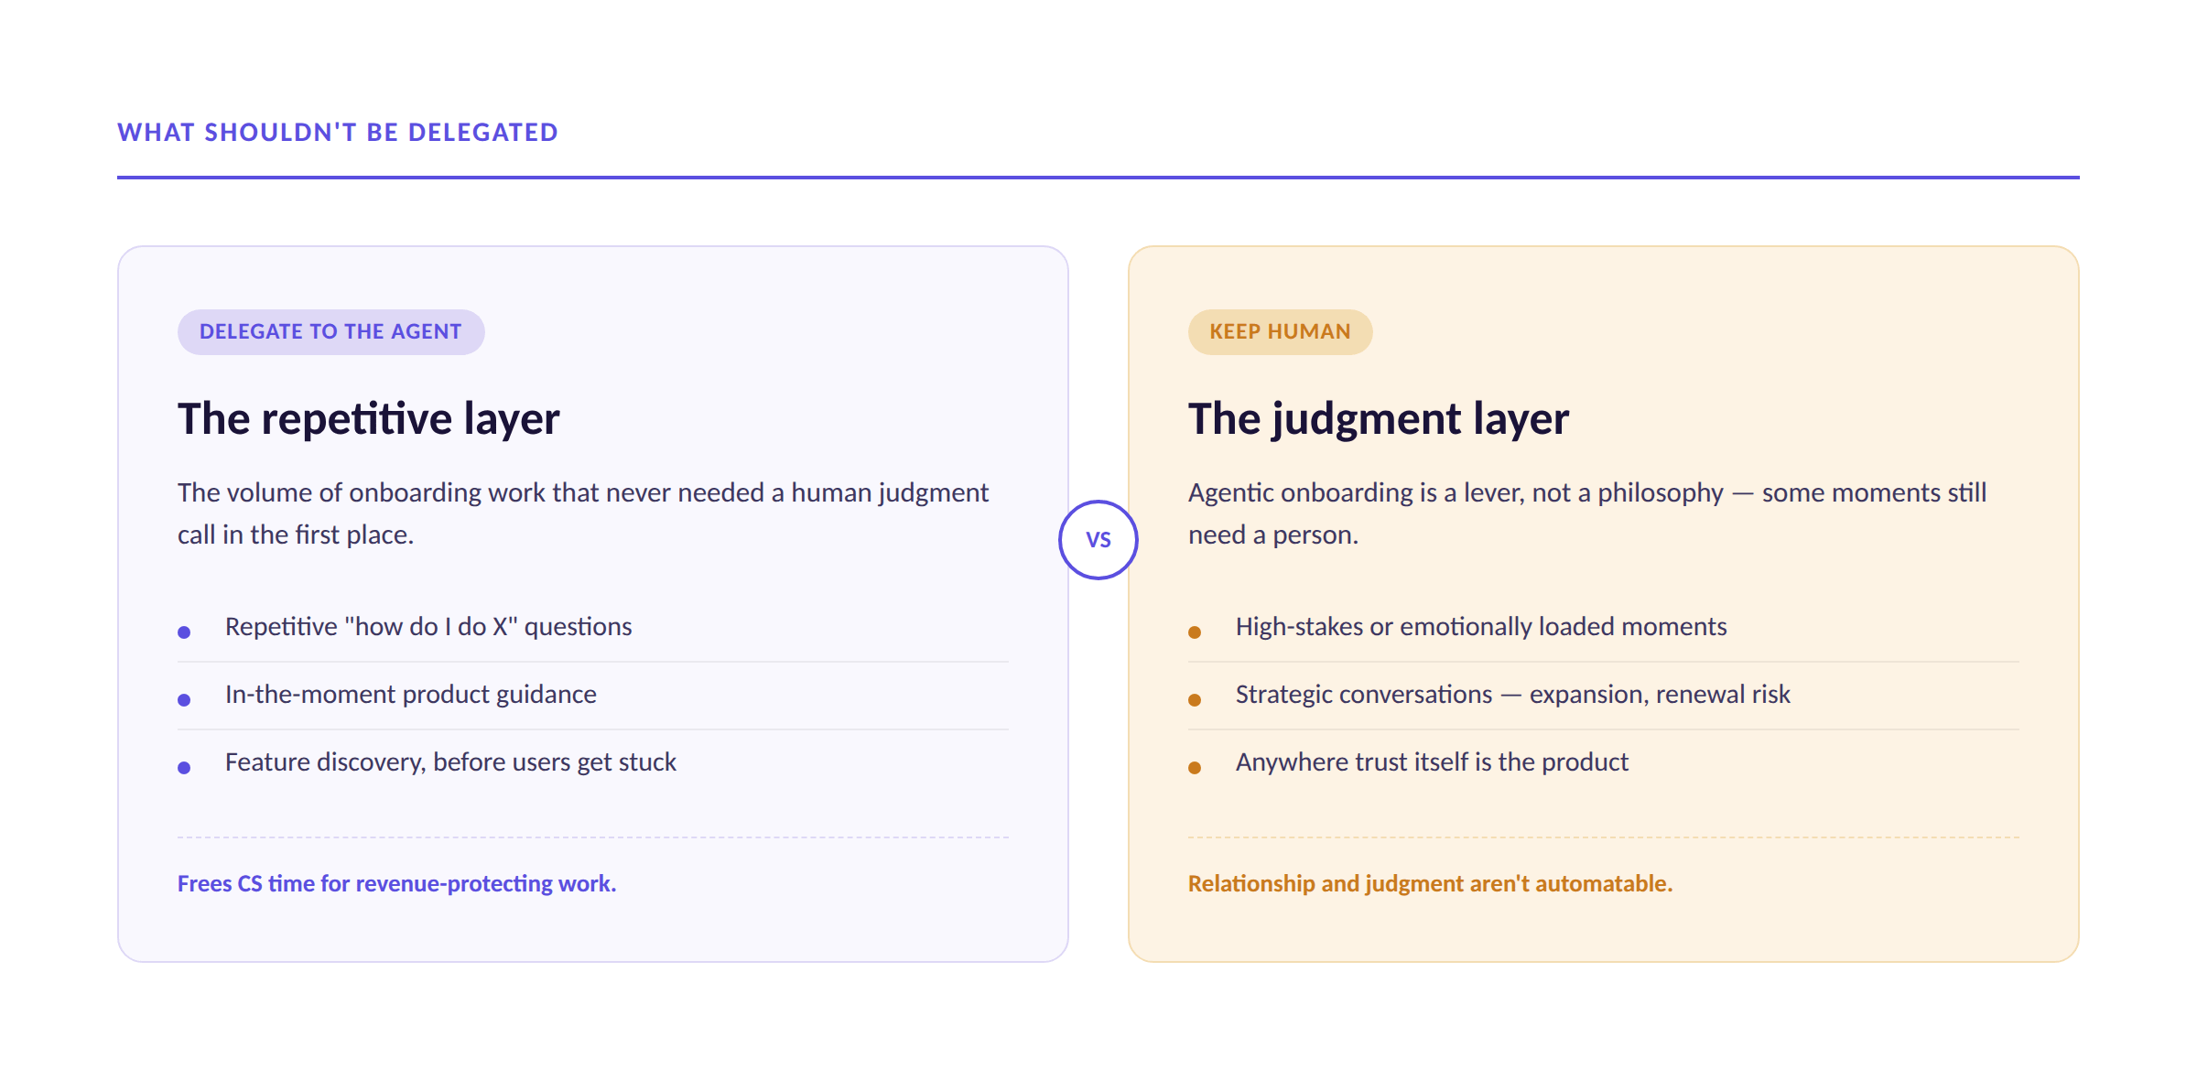Click Anywhere trust itself is the product
This screenshot has width=2197, height=1080.
(x=1432, y=762)
